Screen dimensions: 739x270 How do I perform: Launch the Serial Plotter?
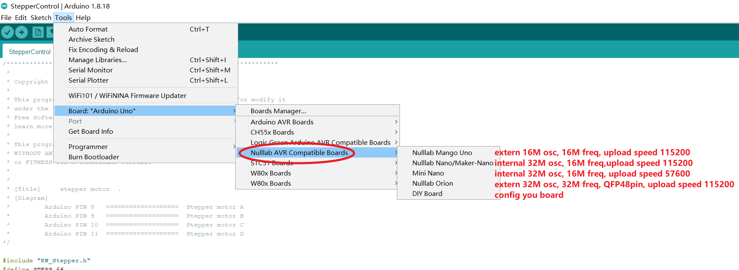tap(146, 80)
